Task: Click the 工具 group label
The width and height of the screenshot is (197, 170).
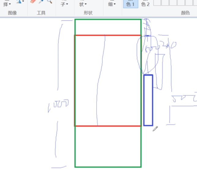Action: coord(41,13)
